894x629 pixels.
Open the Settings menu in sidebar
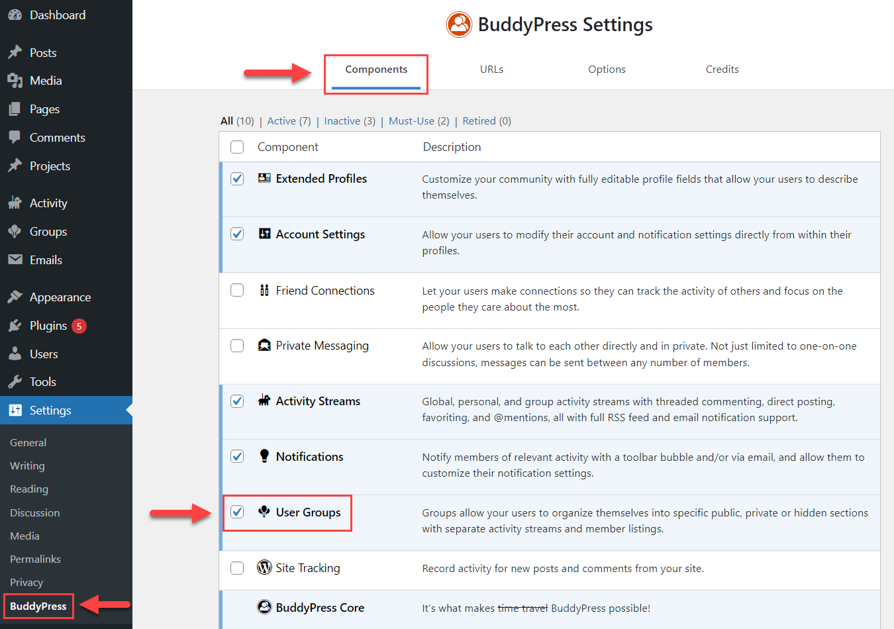pos(66,411)
